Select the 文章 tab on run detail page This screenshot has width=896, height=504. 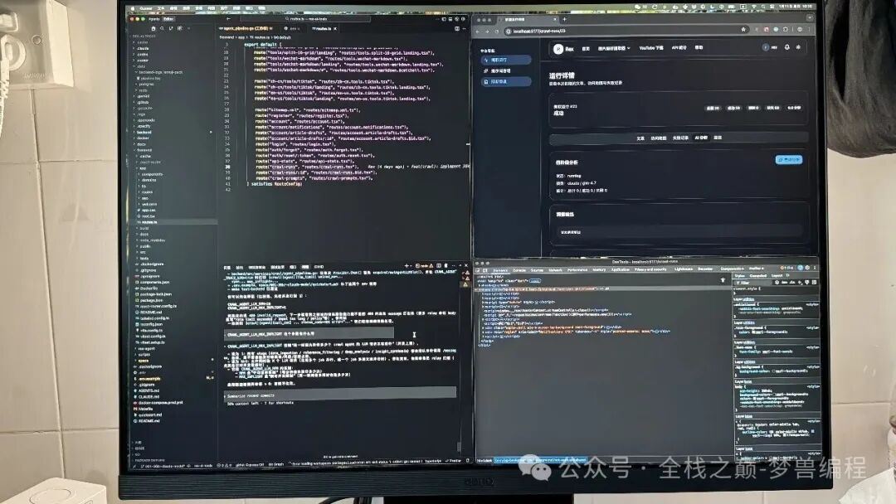(640, 138)
